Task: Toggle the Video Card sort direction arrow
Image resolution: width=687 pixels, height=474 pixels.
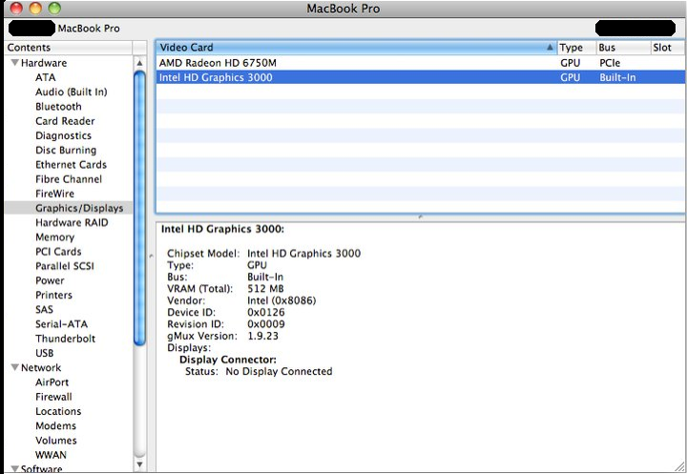Action: 550,47
